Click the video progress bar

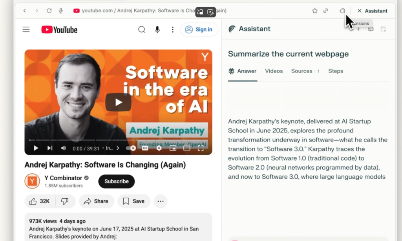(119, 140)
